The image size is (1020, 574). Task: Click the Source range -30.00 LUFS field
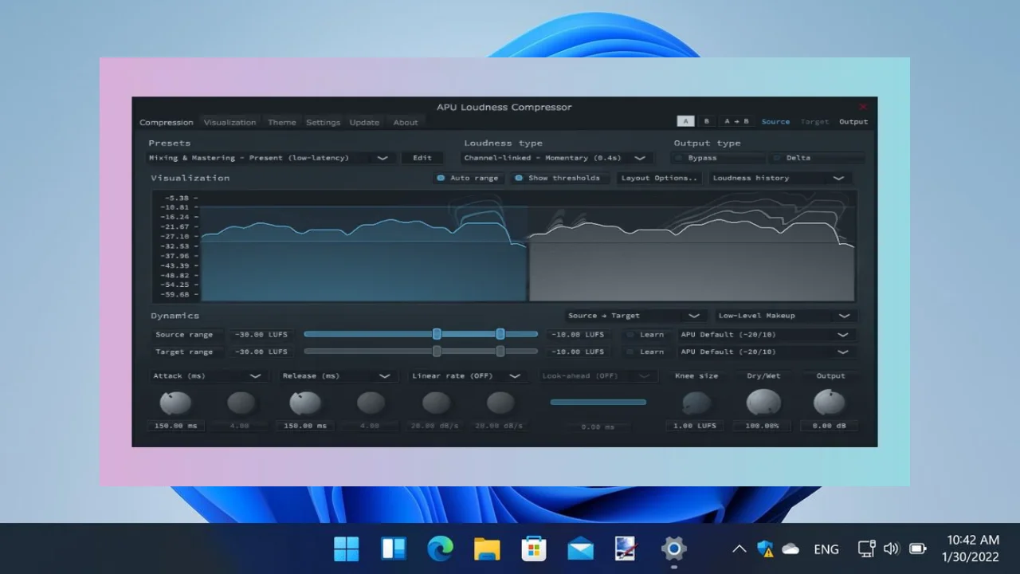(260, 335)
